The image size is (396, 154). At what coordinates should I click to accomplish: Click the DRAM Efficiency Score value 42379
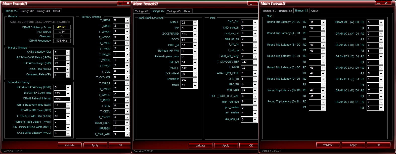pos(62,27)
